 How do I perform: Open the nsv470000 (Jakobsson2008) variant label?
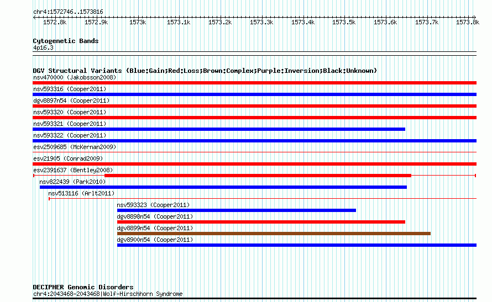click(75, 77)
